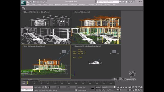Open the Wireframe shading menu of the top-right Camera01 viewport
Image resolution: width=164 pixels, height=92 pixels.
coord(86,12)
